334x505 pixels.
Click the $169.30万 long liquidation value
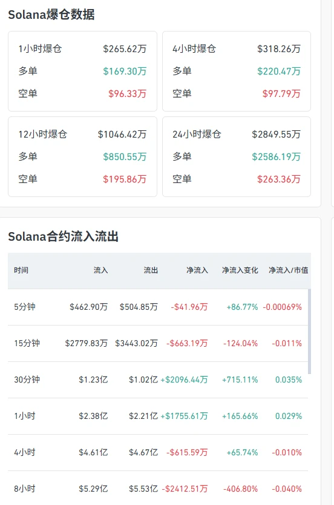[x=125, y=71]
